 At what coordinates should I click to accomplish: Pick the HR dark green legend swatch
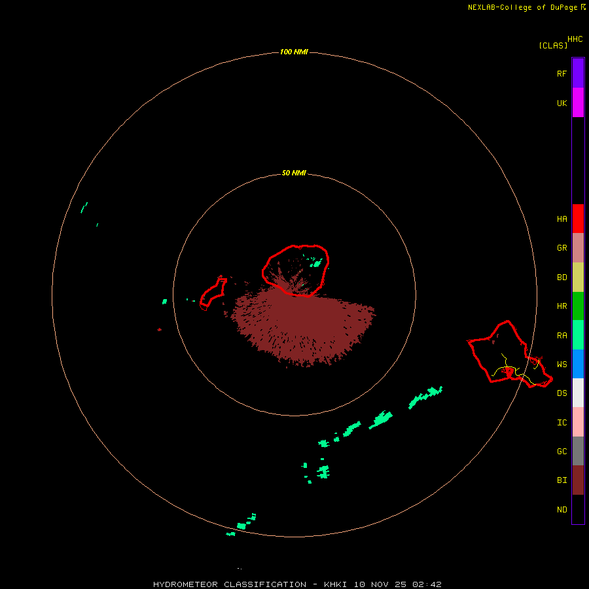pyautogui.click(x=578, y=306)
